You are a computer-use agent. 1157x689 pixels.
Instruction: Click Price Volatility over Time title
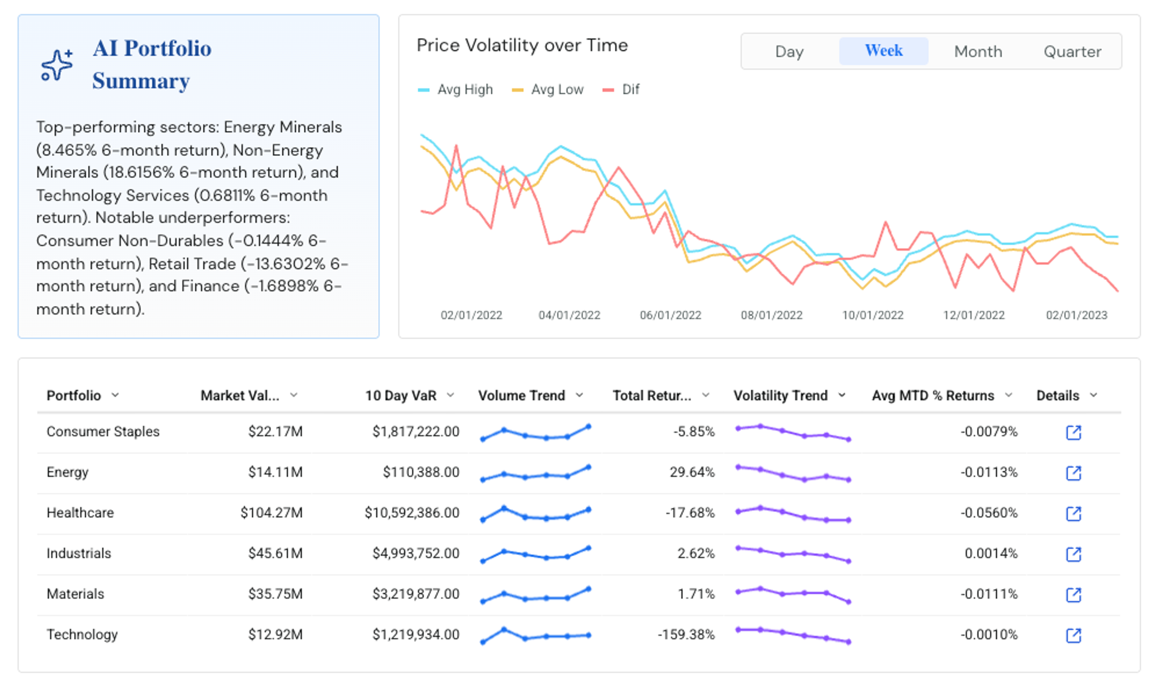(x=522, y=45)
